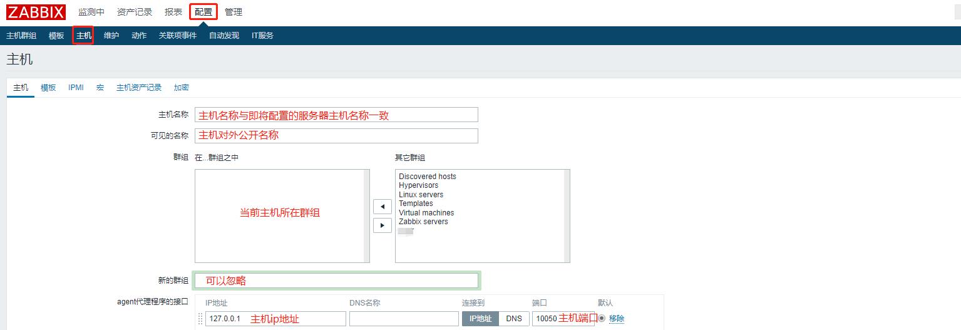This screenshot has width=961, height=330.
Task: Go to 模板 in the blue submenu bar
Action: [x=56, y=36]
